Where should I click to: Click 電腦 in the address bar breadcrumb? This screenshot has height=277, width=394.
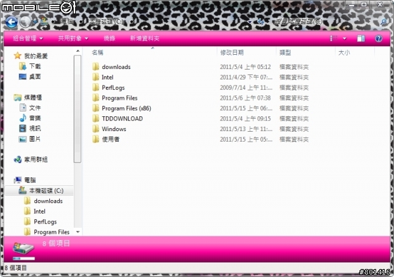pos(67,22)
